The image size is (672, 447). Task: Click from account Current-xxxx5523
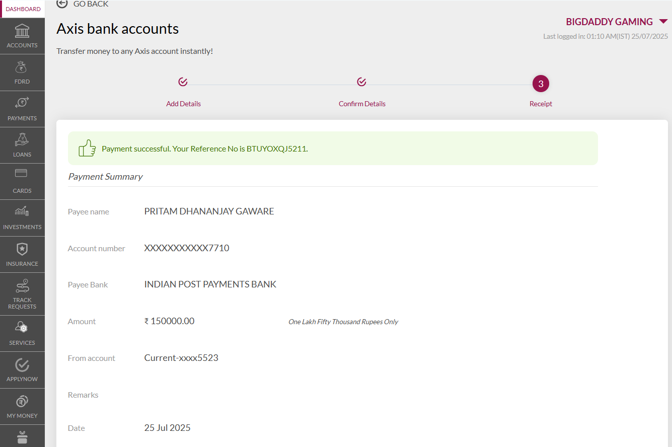181,358
